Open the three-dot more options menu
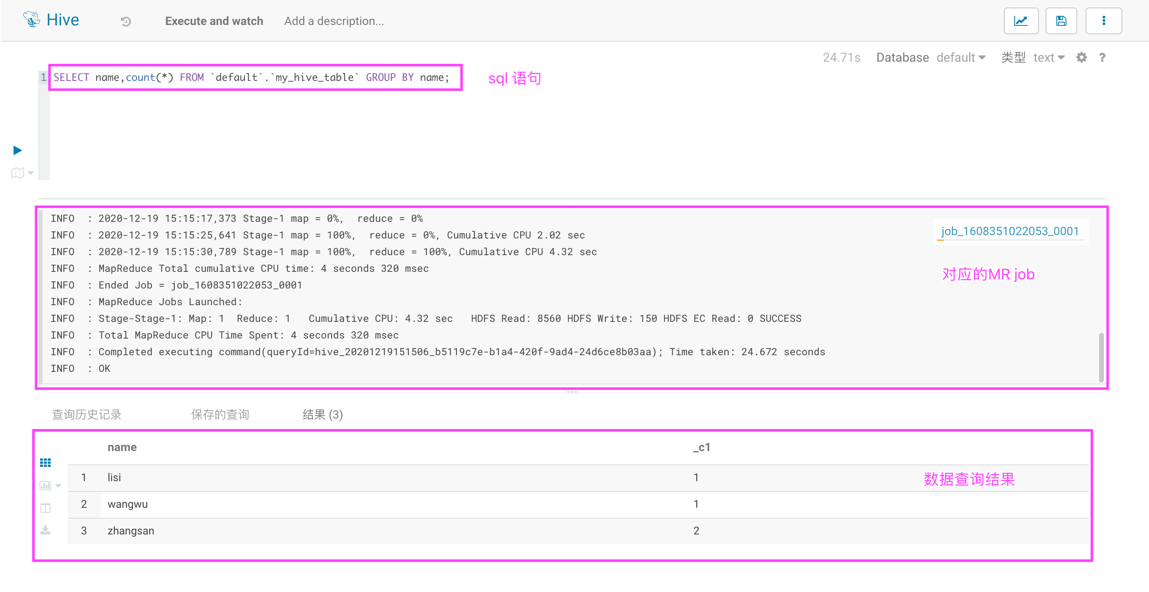 1104,21
